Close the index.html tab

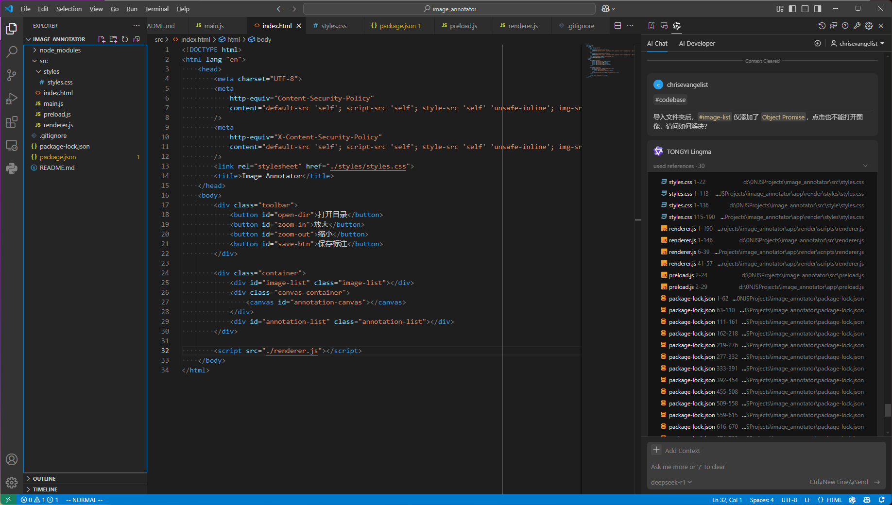299,26
